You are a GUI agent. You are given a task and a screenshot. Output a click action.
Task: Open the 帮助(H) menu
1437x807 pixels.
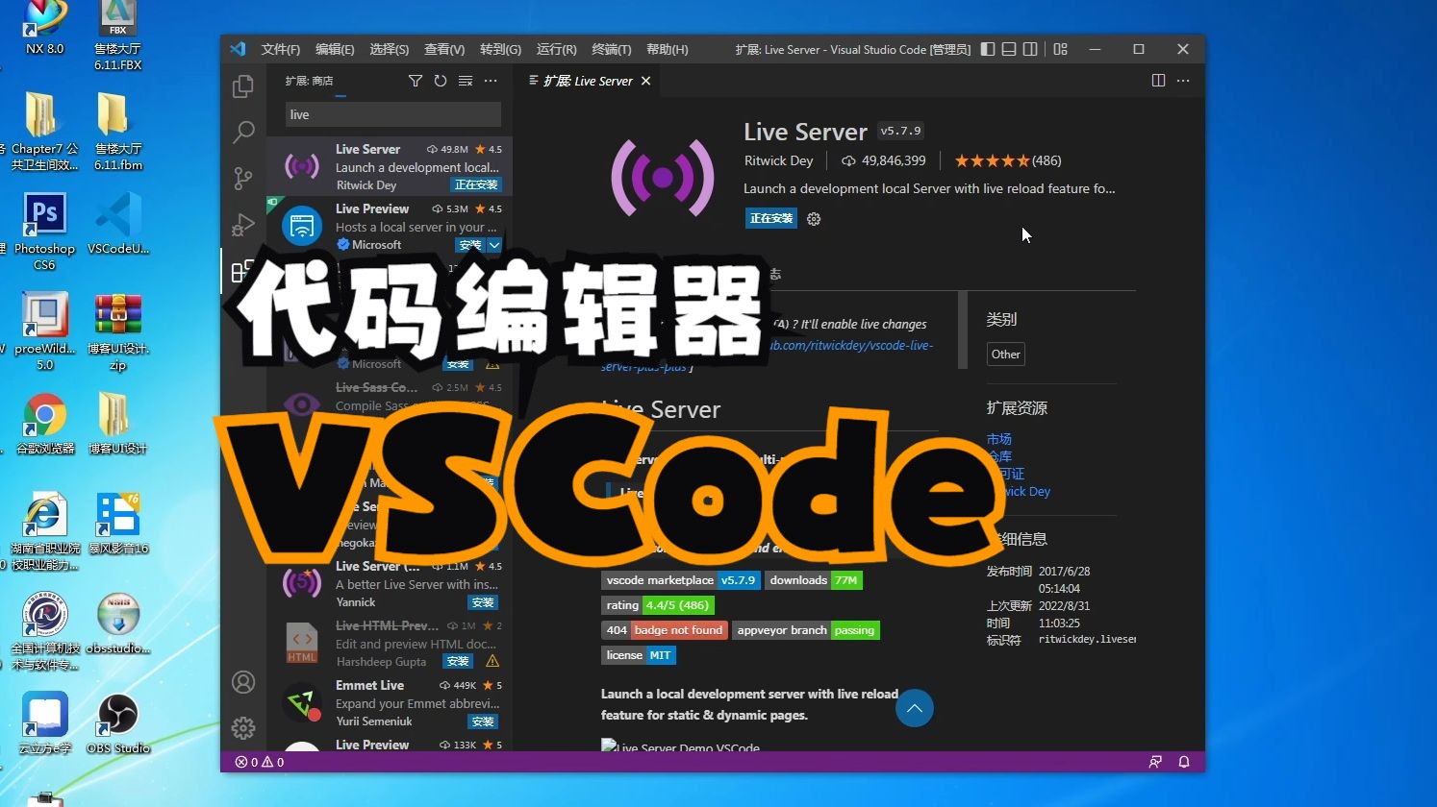click(x=668, y=49)
